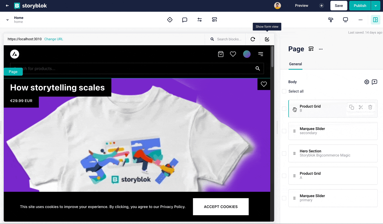Viewport: 383px width, 224px height.
Task: Check the Select all checkbox
Action: 284,91
